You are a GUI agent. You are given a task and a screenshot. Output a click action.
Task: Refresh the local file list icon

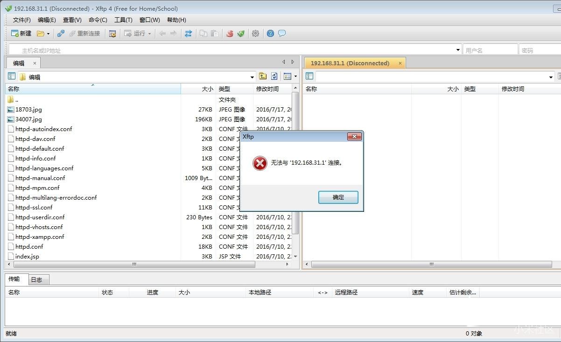coord(274,76)
